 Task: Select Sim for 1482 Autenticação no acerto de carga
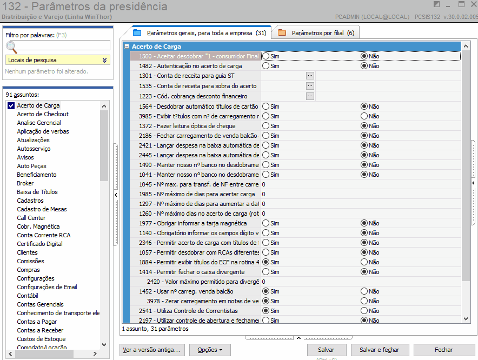[x=265, y=66]
